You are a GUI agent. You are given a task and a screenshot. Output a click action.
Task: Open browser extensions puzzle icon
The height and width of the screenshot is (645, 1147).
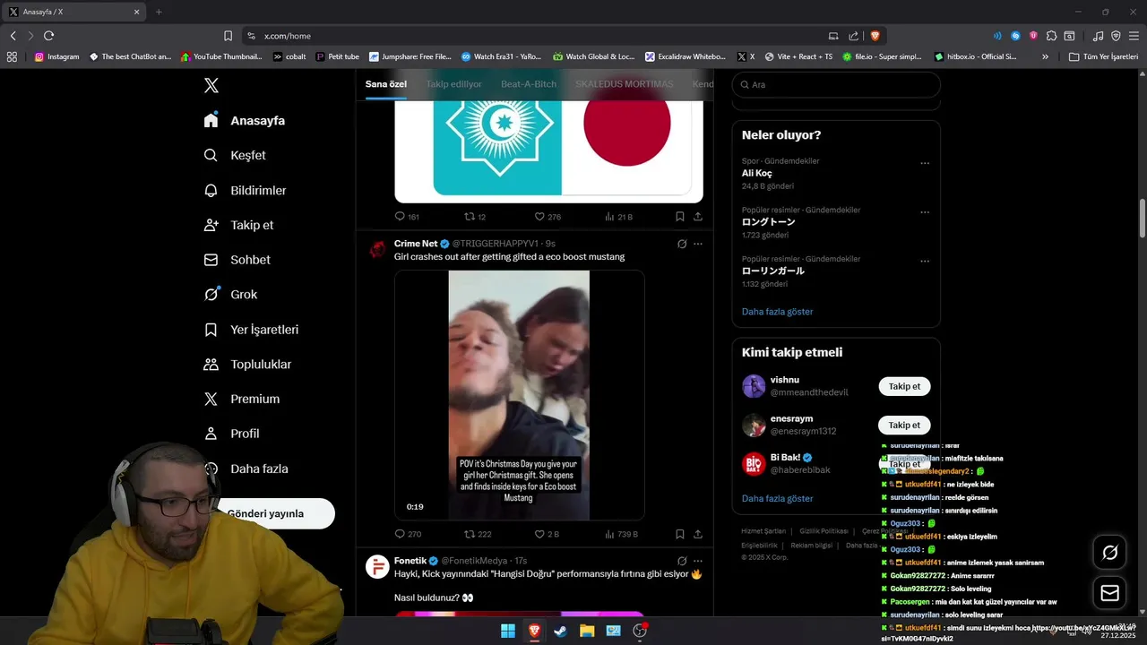(x=1051, y=36)
